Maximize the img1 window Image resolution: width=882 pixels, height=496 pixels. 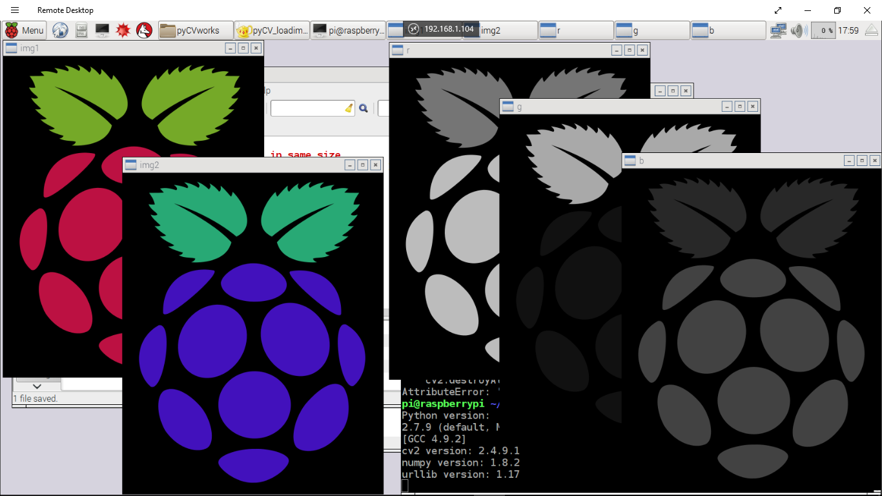click(243, 48)
